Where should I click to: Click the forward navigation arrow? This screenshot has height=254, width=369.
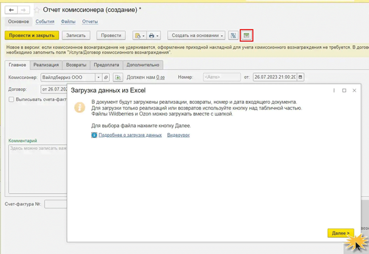tap(24, 10)
